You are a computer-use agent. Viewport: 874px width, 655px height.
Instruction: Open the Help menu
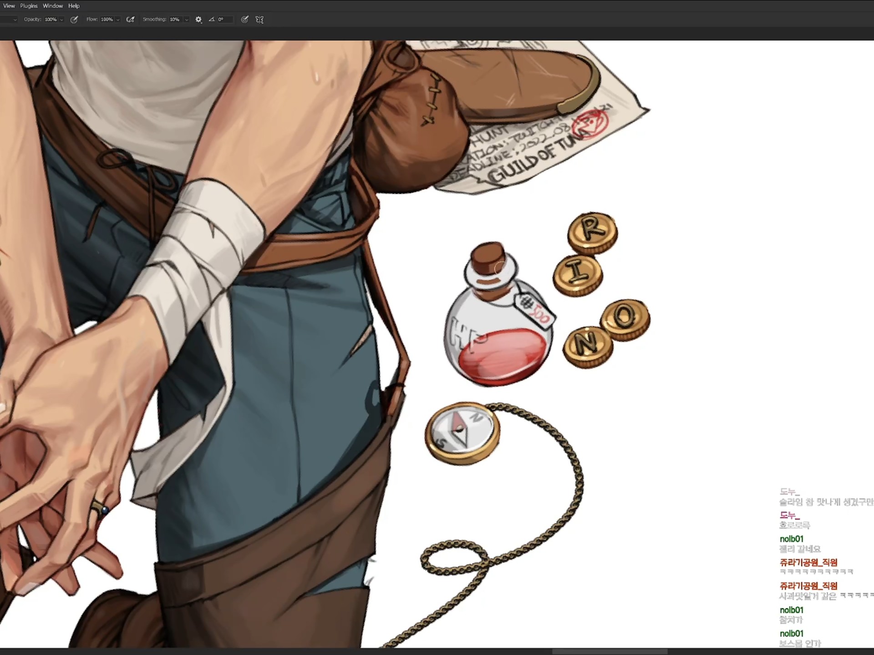74,6
